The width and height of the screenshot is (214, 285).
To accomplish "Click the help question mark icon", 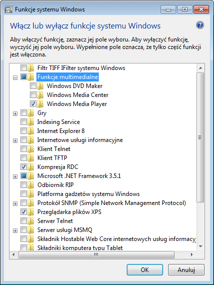I will [x=200, y=25].
